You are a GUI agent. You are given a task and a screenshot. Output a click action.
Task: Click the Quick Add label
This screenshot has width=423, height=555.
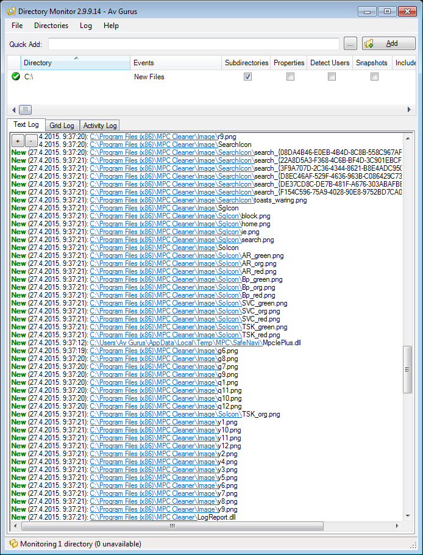(x=26, y=45)
